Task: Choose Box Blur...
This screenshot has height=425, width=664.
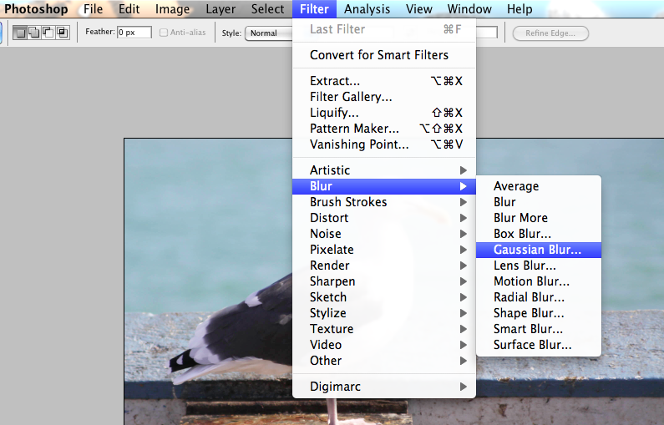Action: pyautogui.click(x=539, y=234)
